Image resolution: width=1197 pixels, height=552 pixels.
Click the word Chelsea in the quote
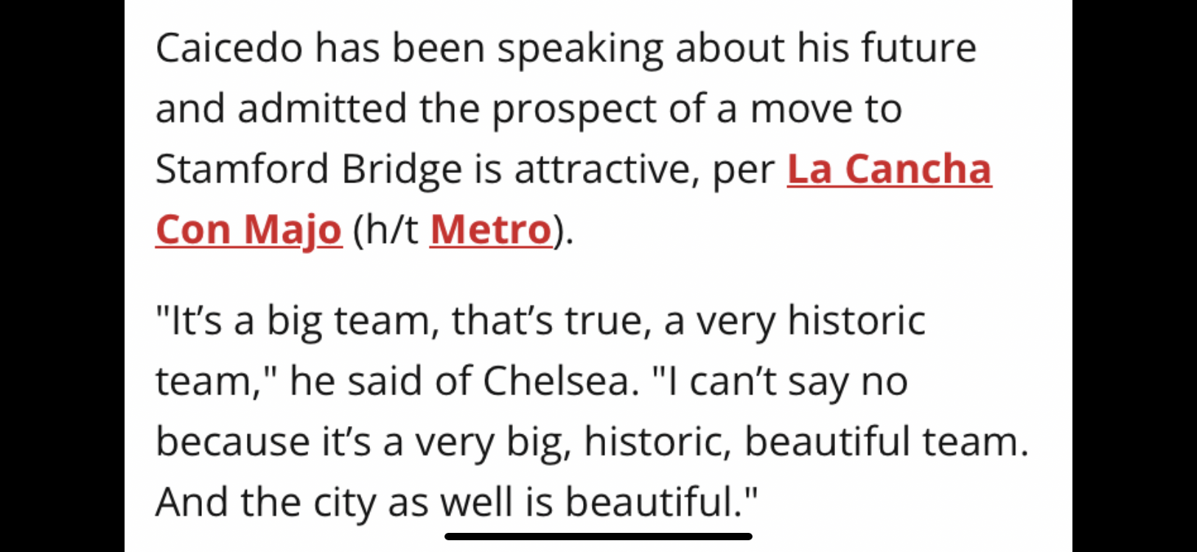(x=556, y=381)
